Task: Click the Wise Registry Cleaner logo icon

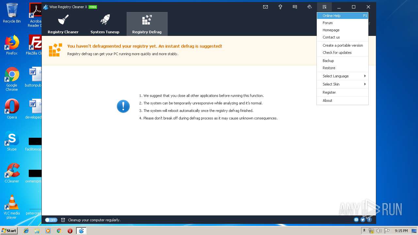Action: point(46,7)
